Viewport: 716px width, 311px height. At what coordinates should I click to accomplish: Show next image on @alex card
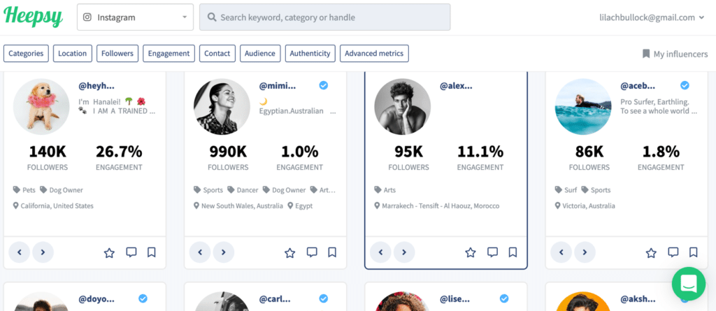coord(404,252)
